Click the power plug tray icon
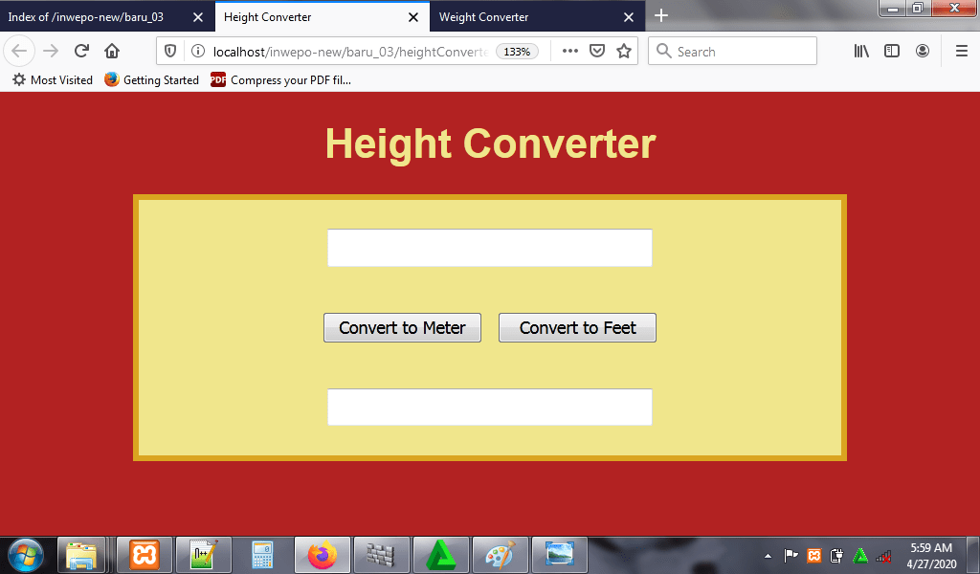The image size is (980, 574). (x=836, y=555)
